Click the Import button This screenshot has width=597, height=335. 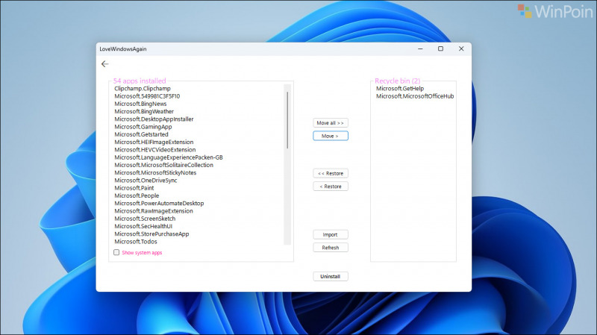(x=331, y=234)
